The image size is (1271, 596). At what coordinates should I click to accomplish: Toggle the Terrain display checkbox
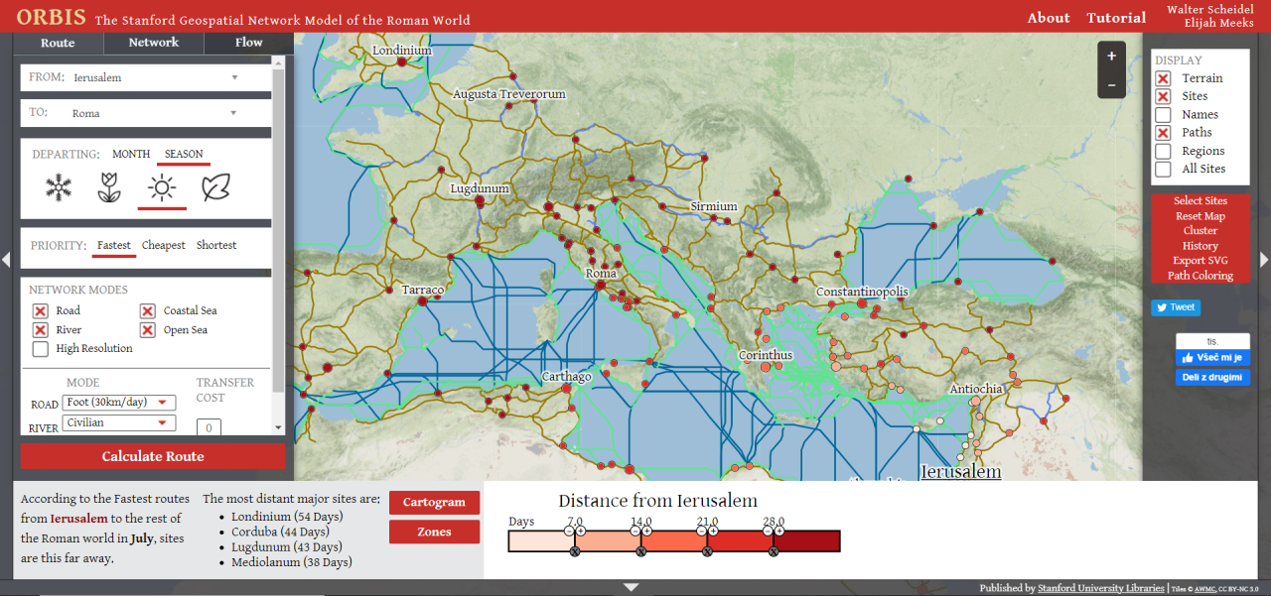coord(1163,78)
